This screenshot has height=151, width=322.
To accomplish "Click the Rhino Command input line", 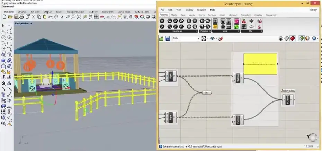I will [78, 7].
